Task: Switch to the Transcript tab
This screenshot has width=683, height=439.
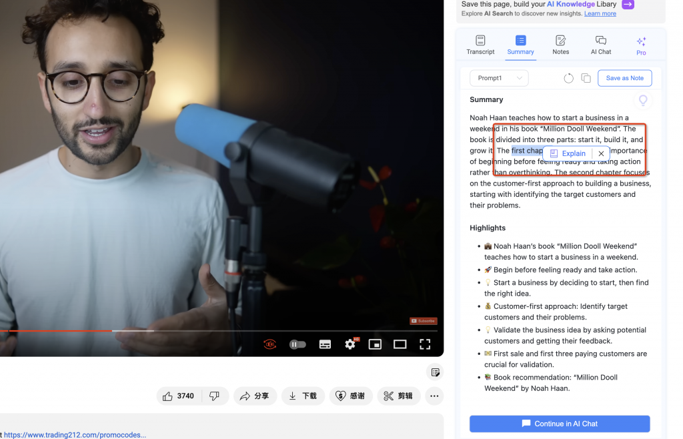Action: tap(480, 45)
